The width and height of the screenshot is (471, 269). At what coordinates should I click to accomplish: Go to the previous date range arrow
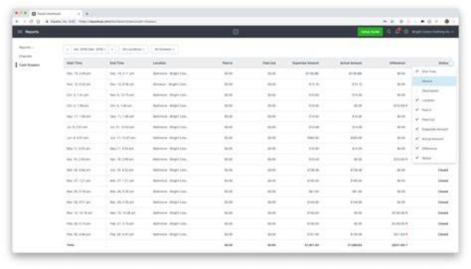point(67,49)
